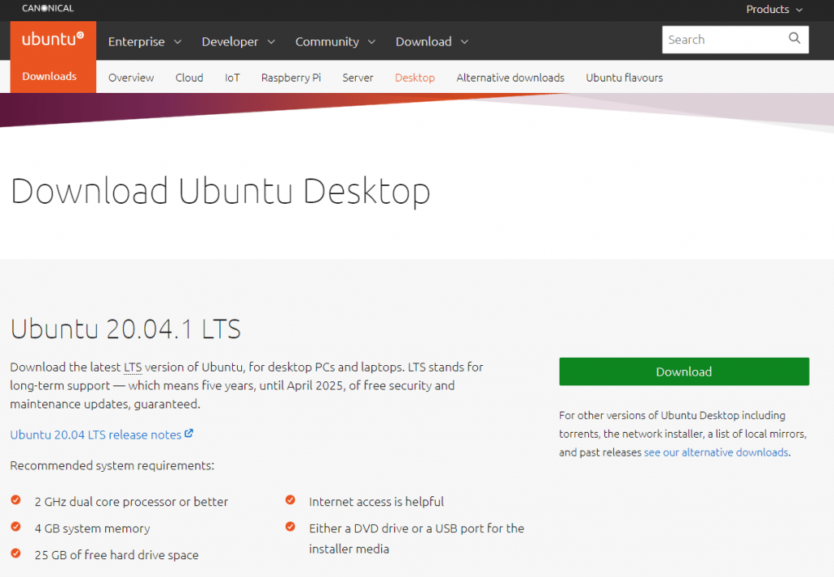The width and height of the screenshot is (834, 577).
Task: Click the checkmark icon beside Internet access
Action: (x=290, y=500)
